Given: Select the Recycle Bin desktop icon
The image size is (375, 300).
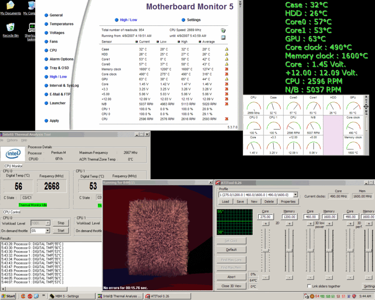Looking at the screenshot, I should pyautogui.click(x=10, y=30).
